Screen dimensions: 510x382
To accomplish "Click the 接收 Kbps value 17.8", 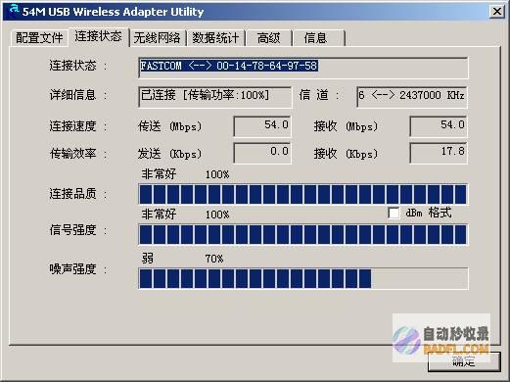I will tap(439, 153).
